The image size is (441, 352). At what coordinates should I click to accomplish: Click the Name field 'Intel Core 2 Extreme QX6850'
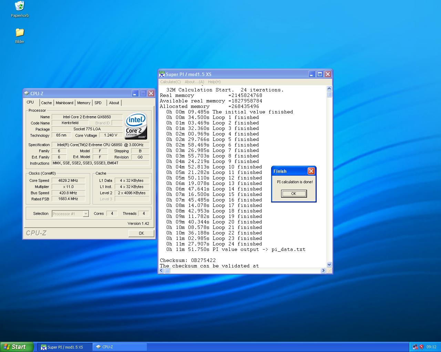tap(87, 117)
